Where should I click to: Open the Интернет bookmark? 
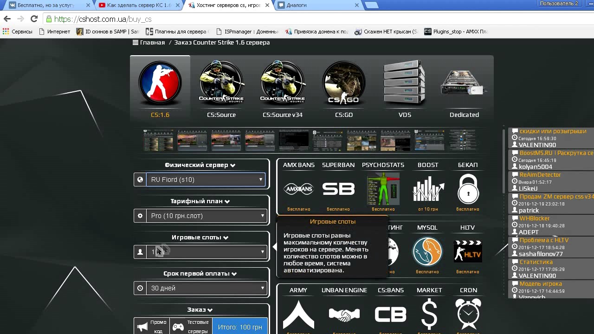(x=54, y=32)
